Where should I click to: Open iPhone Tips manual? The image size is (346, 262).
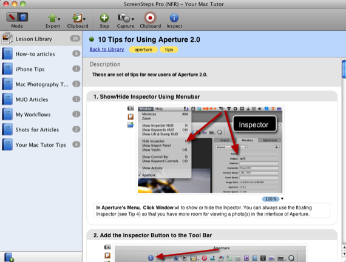(x=41, y=69)
